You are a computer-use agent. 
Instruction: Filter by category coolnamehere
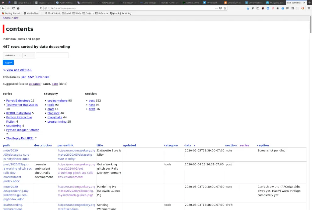[x=57, y=101]
